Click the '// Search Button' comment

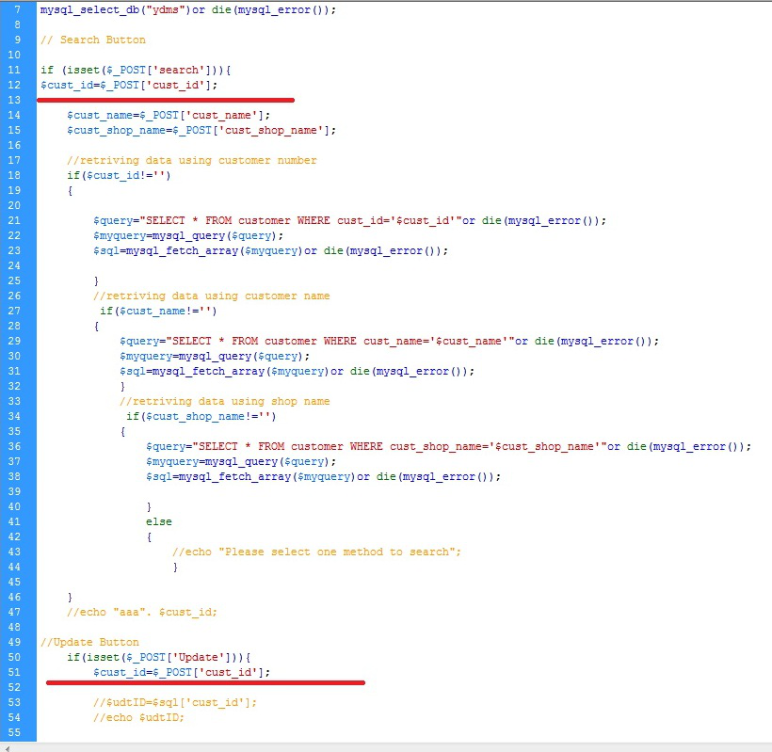(x=93, y=40)
